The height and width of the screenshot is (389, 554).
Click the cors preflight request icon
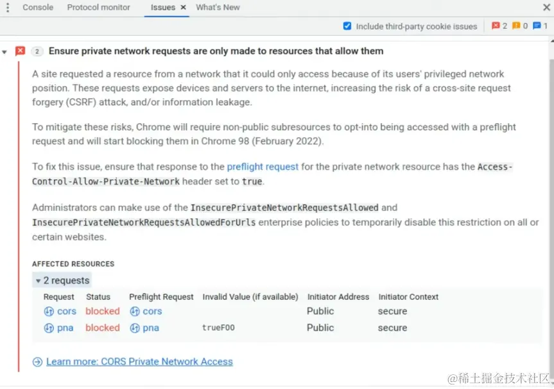click(135, 311)
